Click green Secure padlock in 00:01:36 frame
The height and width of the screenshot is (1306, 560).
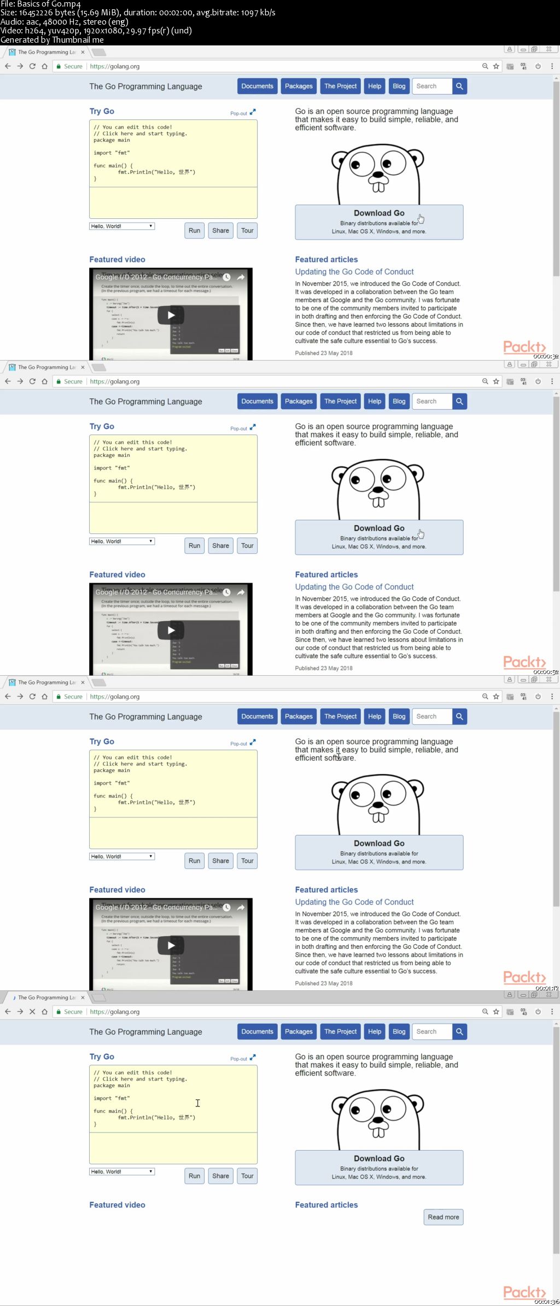click(59, 1012)
